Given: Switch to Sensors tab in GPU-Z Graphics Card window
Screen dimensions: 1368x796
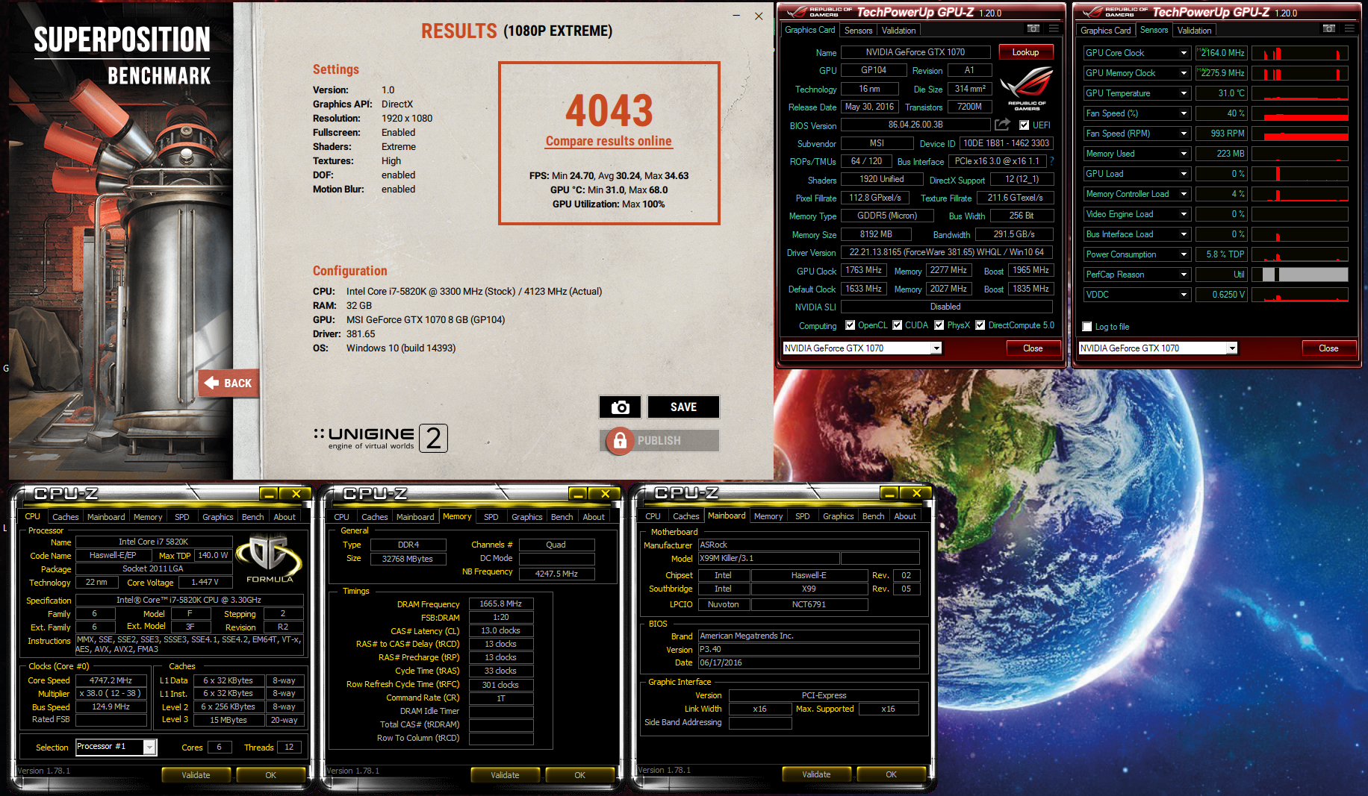Looking at the screenshot, I should pos(858,31).
